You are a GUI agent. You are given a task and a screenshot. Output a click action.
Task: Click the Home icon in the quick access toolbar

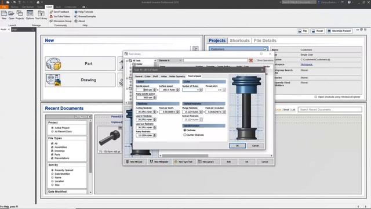click(x=38, y=2)
